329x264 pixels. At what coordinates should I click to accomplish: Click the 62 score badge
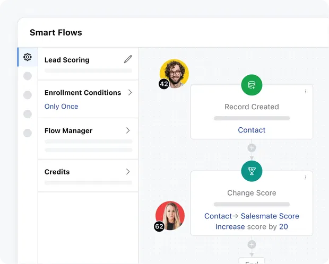click(159, 226)
